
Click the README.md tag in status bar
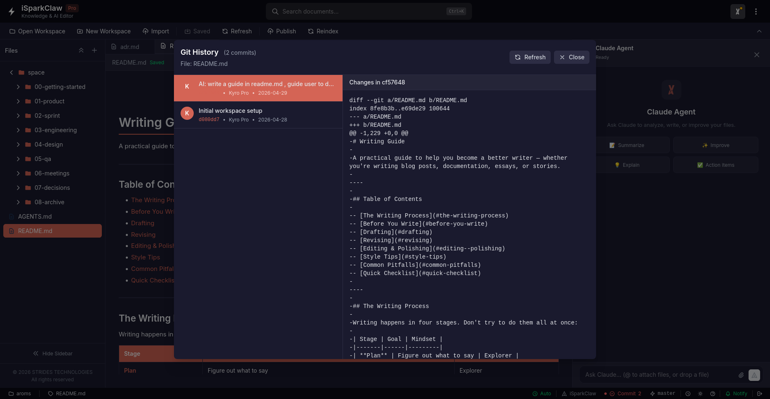coord(67,394)
